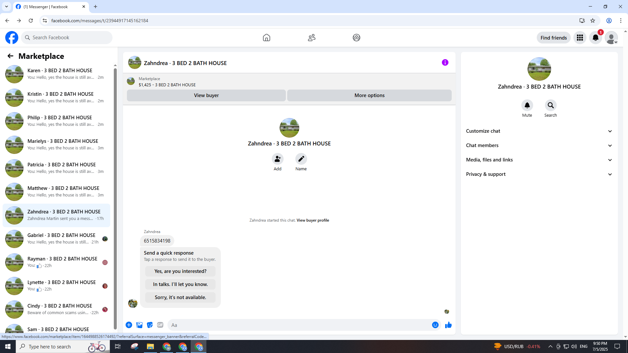Viewport: 628px width, 353px height.
Task: Expand Customize chat section
Action: tap(539, 131)
